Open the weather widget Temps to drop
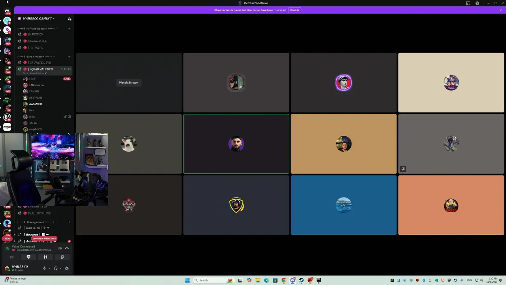The height and width of the screenshot is (285, 506). click(x=16, y=280)
